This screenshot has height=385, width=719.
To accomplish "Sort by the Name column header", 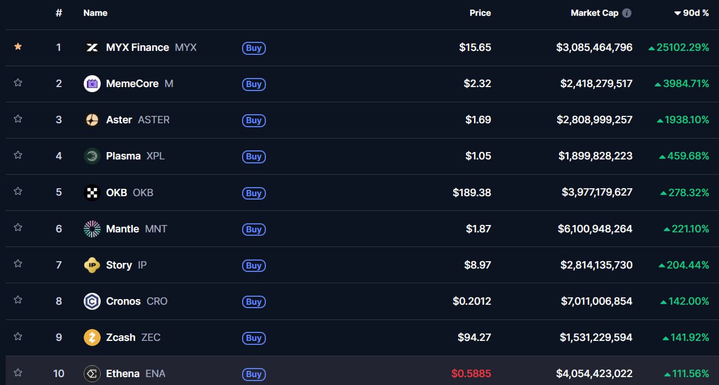I will click(x=95, y=13).
